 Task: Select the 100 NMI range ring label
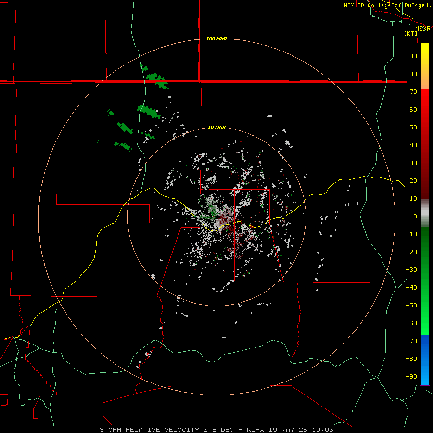(x=216, y=38)
